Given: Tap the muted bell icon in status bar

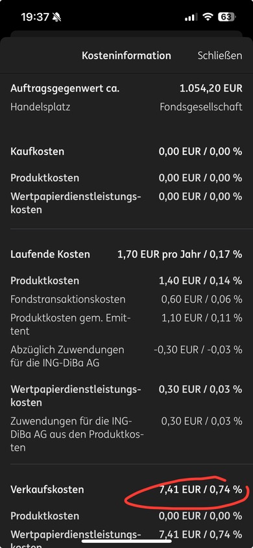Looking at the screenshot, I should (56, 17).
